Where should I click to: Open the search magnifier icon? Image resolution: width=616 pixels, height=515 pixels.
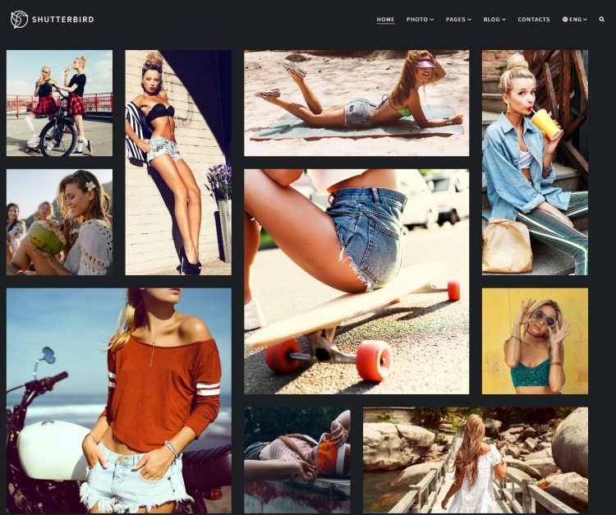tap(601, 19)
